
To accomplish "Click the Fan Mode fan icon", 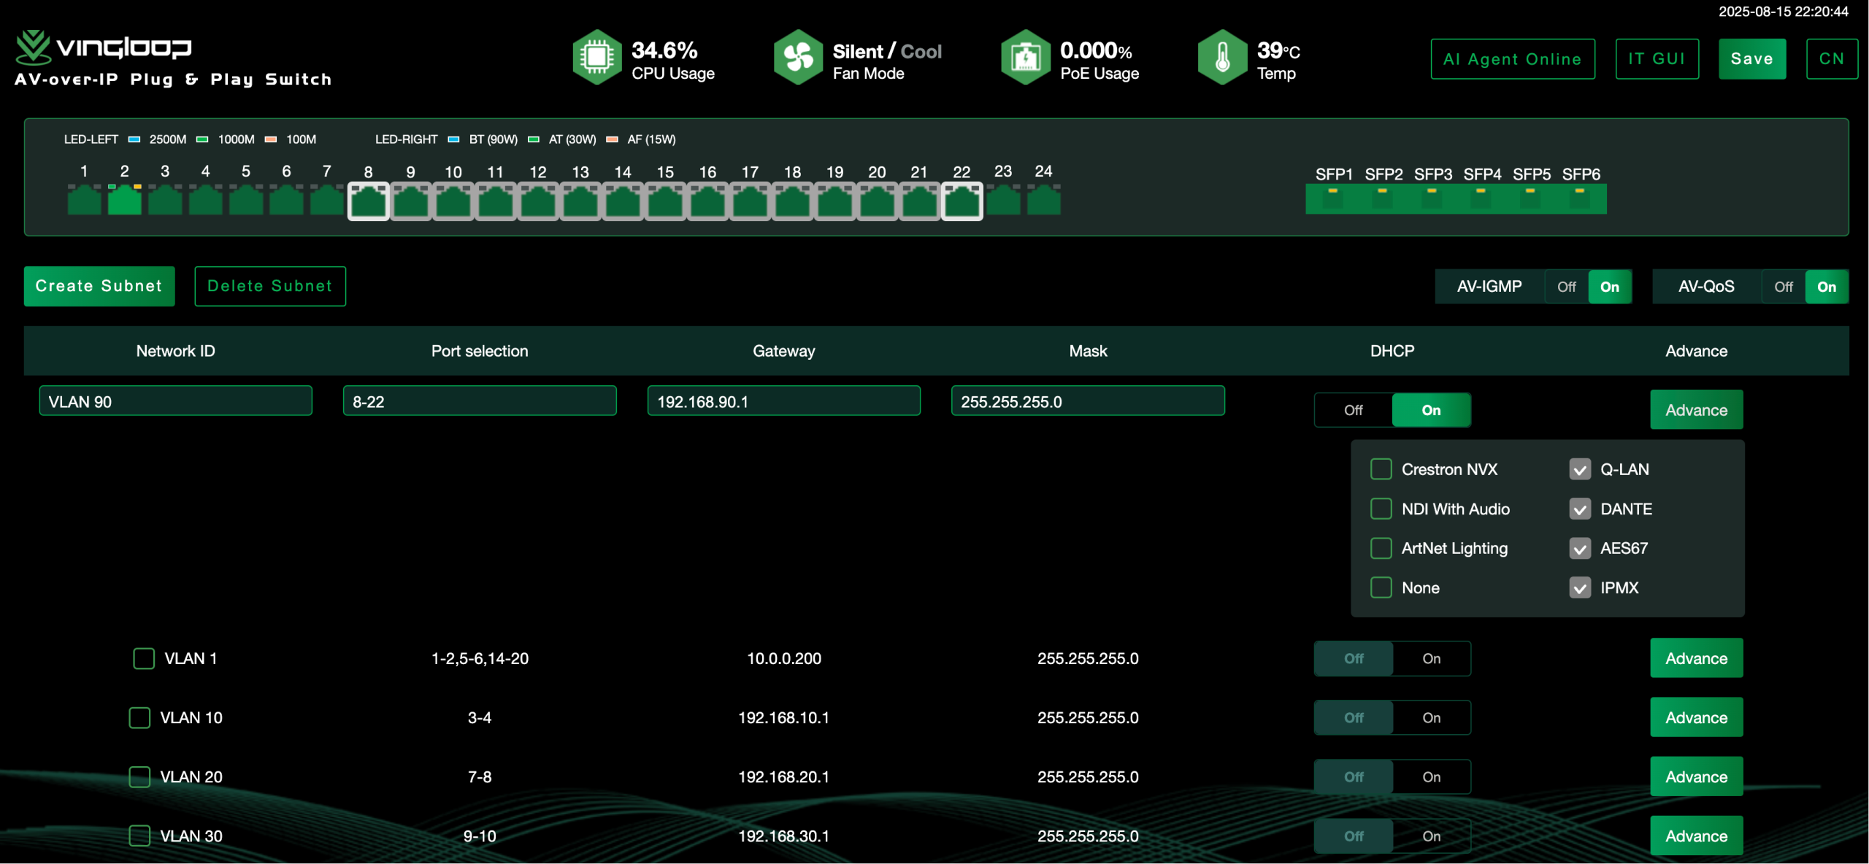I will 798,57.
